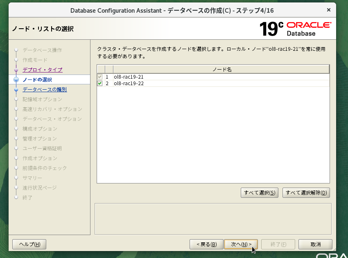
Task: Close the Database Configuration Assistant window
Action: click(x=329, y=10)
